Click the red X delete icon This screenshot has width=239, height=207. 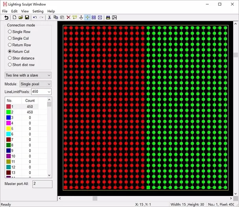pyautogui.click(x=69, y=18)
